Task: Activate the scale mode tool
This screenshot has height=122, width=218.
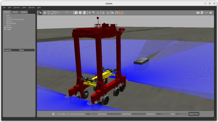Action: (x=53, y=13)
